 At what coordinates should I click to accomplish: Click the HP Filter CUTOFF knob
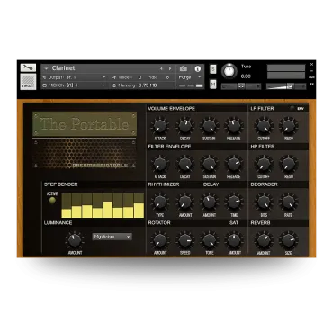coord(264,164)
